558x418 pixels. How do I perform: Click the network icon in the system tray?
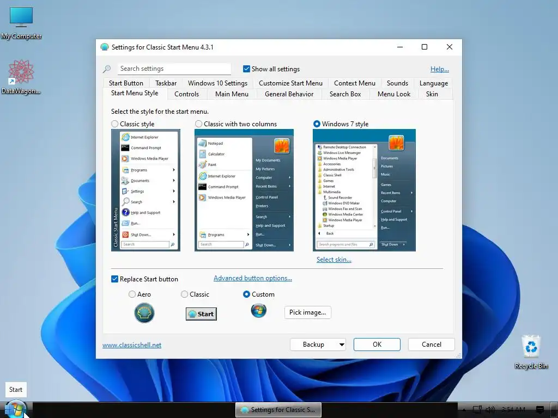click(477, 409)
